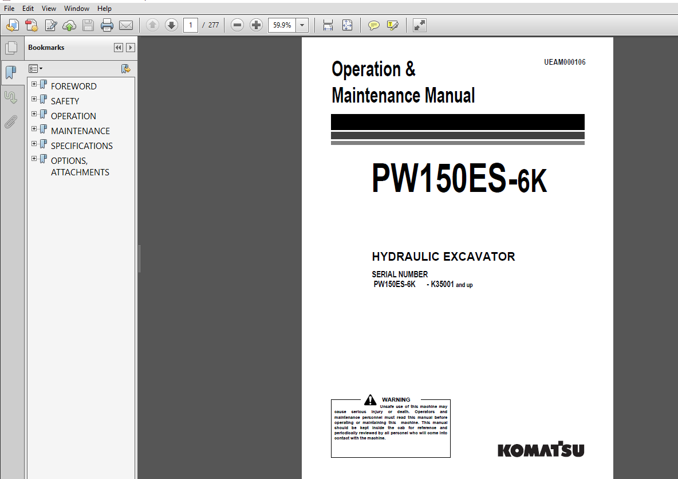Expand the OPERATION bookmark
The image size is (678, 479).
34,114
